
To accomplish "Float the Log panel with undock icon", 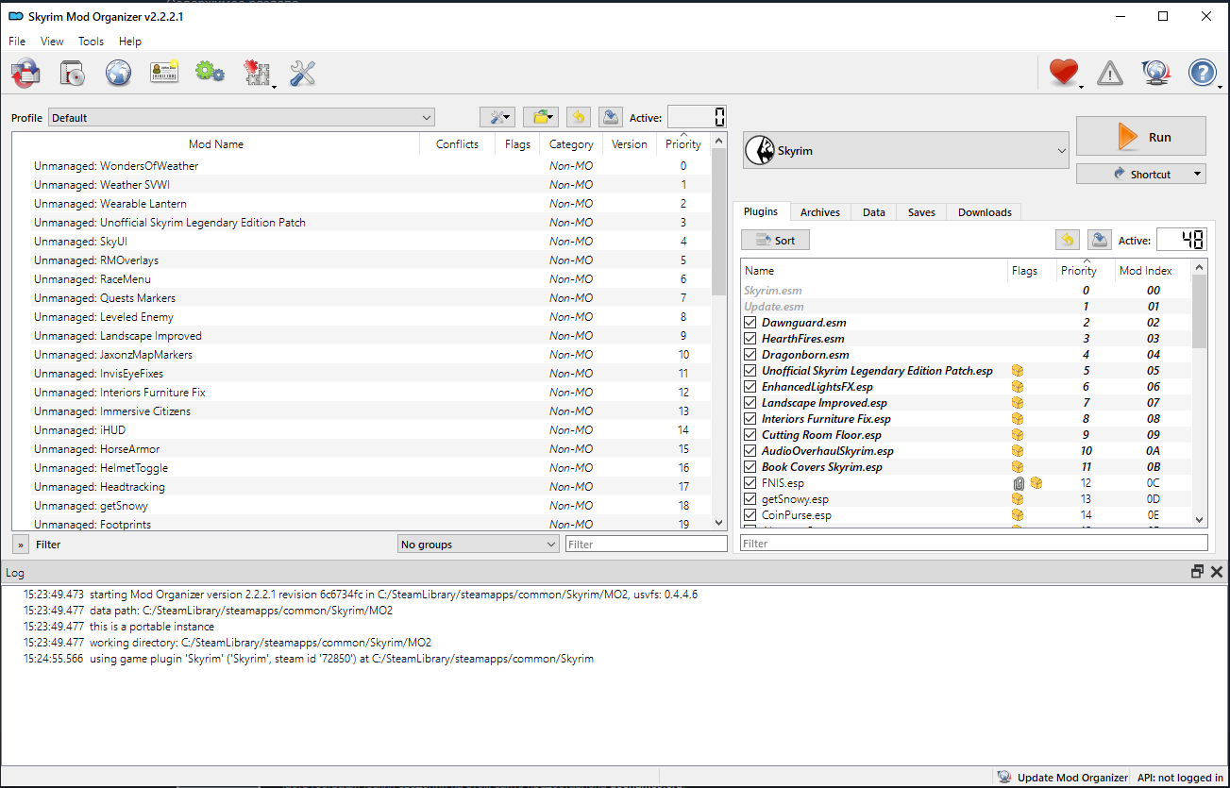I will click(1198, 572).
